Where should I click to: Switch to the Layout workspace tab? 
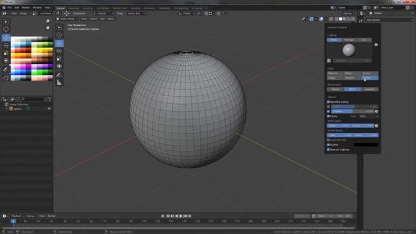tap(60, 8)
